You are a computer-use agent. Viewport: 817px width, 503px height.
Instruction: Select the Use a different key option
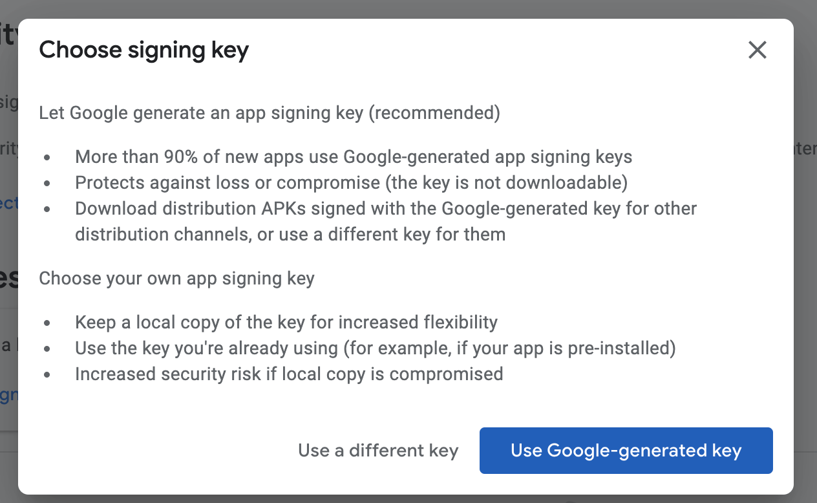point(378,451)
